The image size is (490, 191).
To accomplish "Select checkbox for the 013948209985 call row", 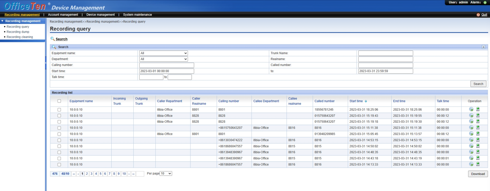I will point(59,134).
